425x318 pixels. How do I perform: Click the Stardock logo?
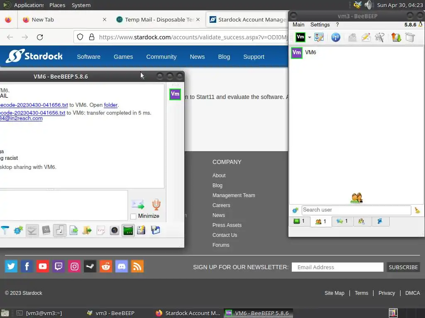coord(34,56)
